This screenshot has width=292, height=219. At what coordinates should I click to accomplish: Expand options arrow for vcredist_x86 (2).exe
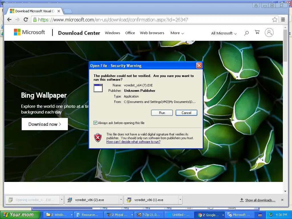coord(121,200)
